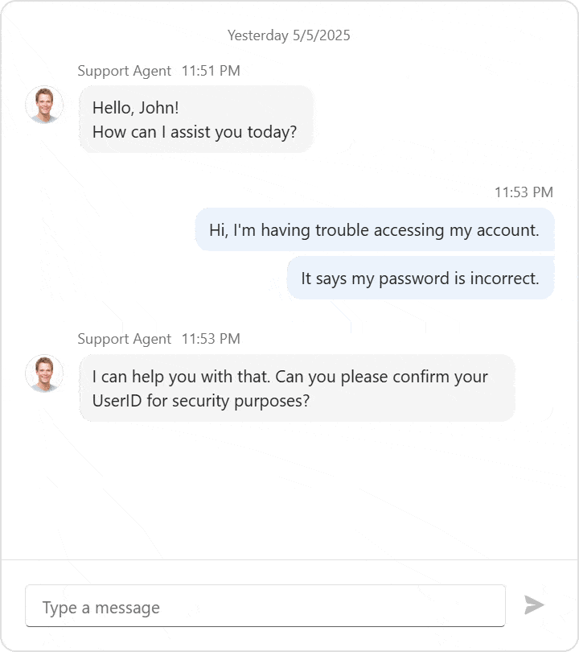Viewport: 579px width, 652px height.
Task: Select the 11:51 PM timestamp beside Support Agent
Action: click(212, 71)
